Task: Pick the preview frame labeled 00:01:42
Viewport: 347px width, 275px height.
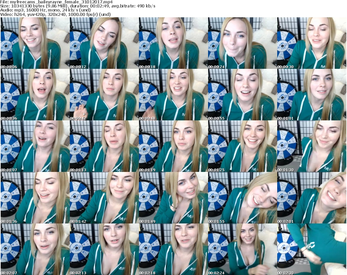Action: [104, 198]
